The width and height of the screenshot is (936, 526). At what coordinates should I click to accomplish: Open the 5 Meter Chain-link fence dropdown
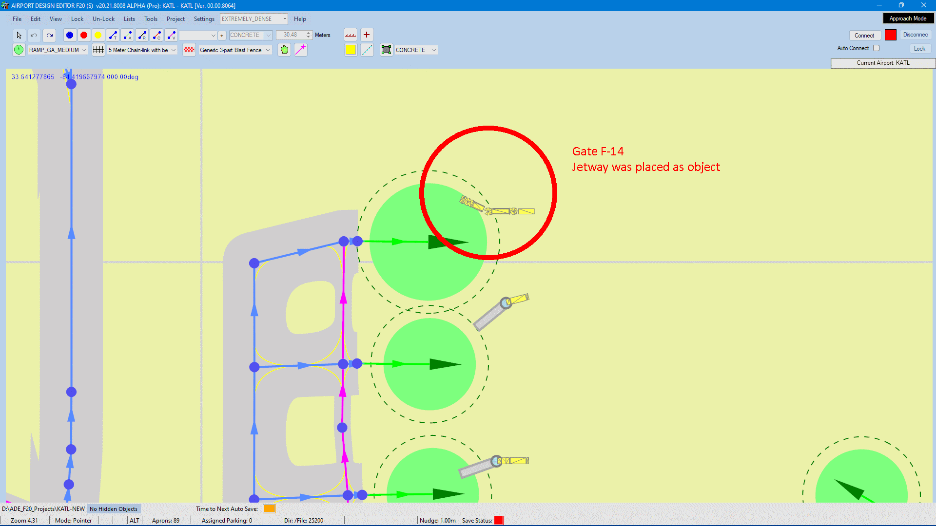coord(142,50)
